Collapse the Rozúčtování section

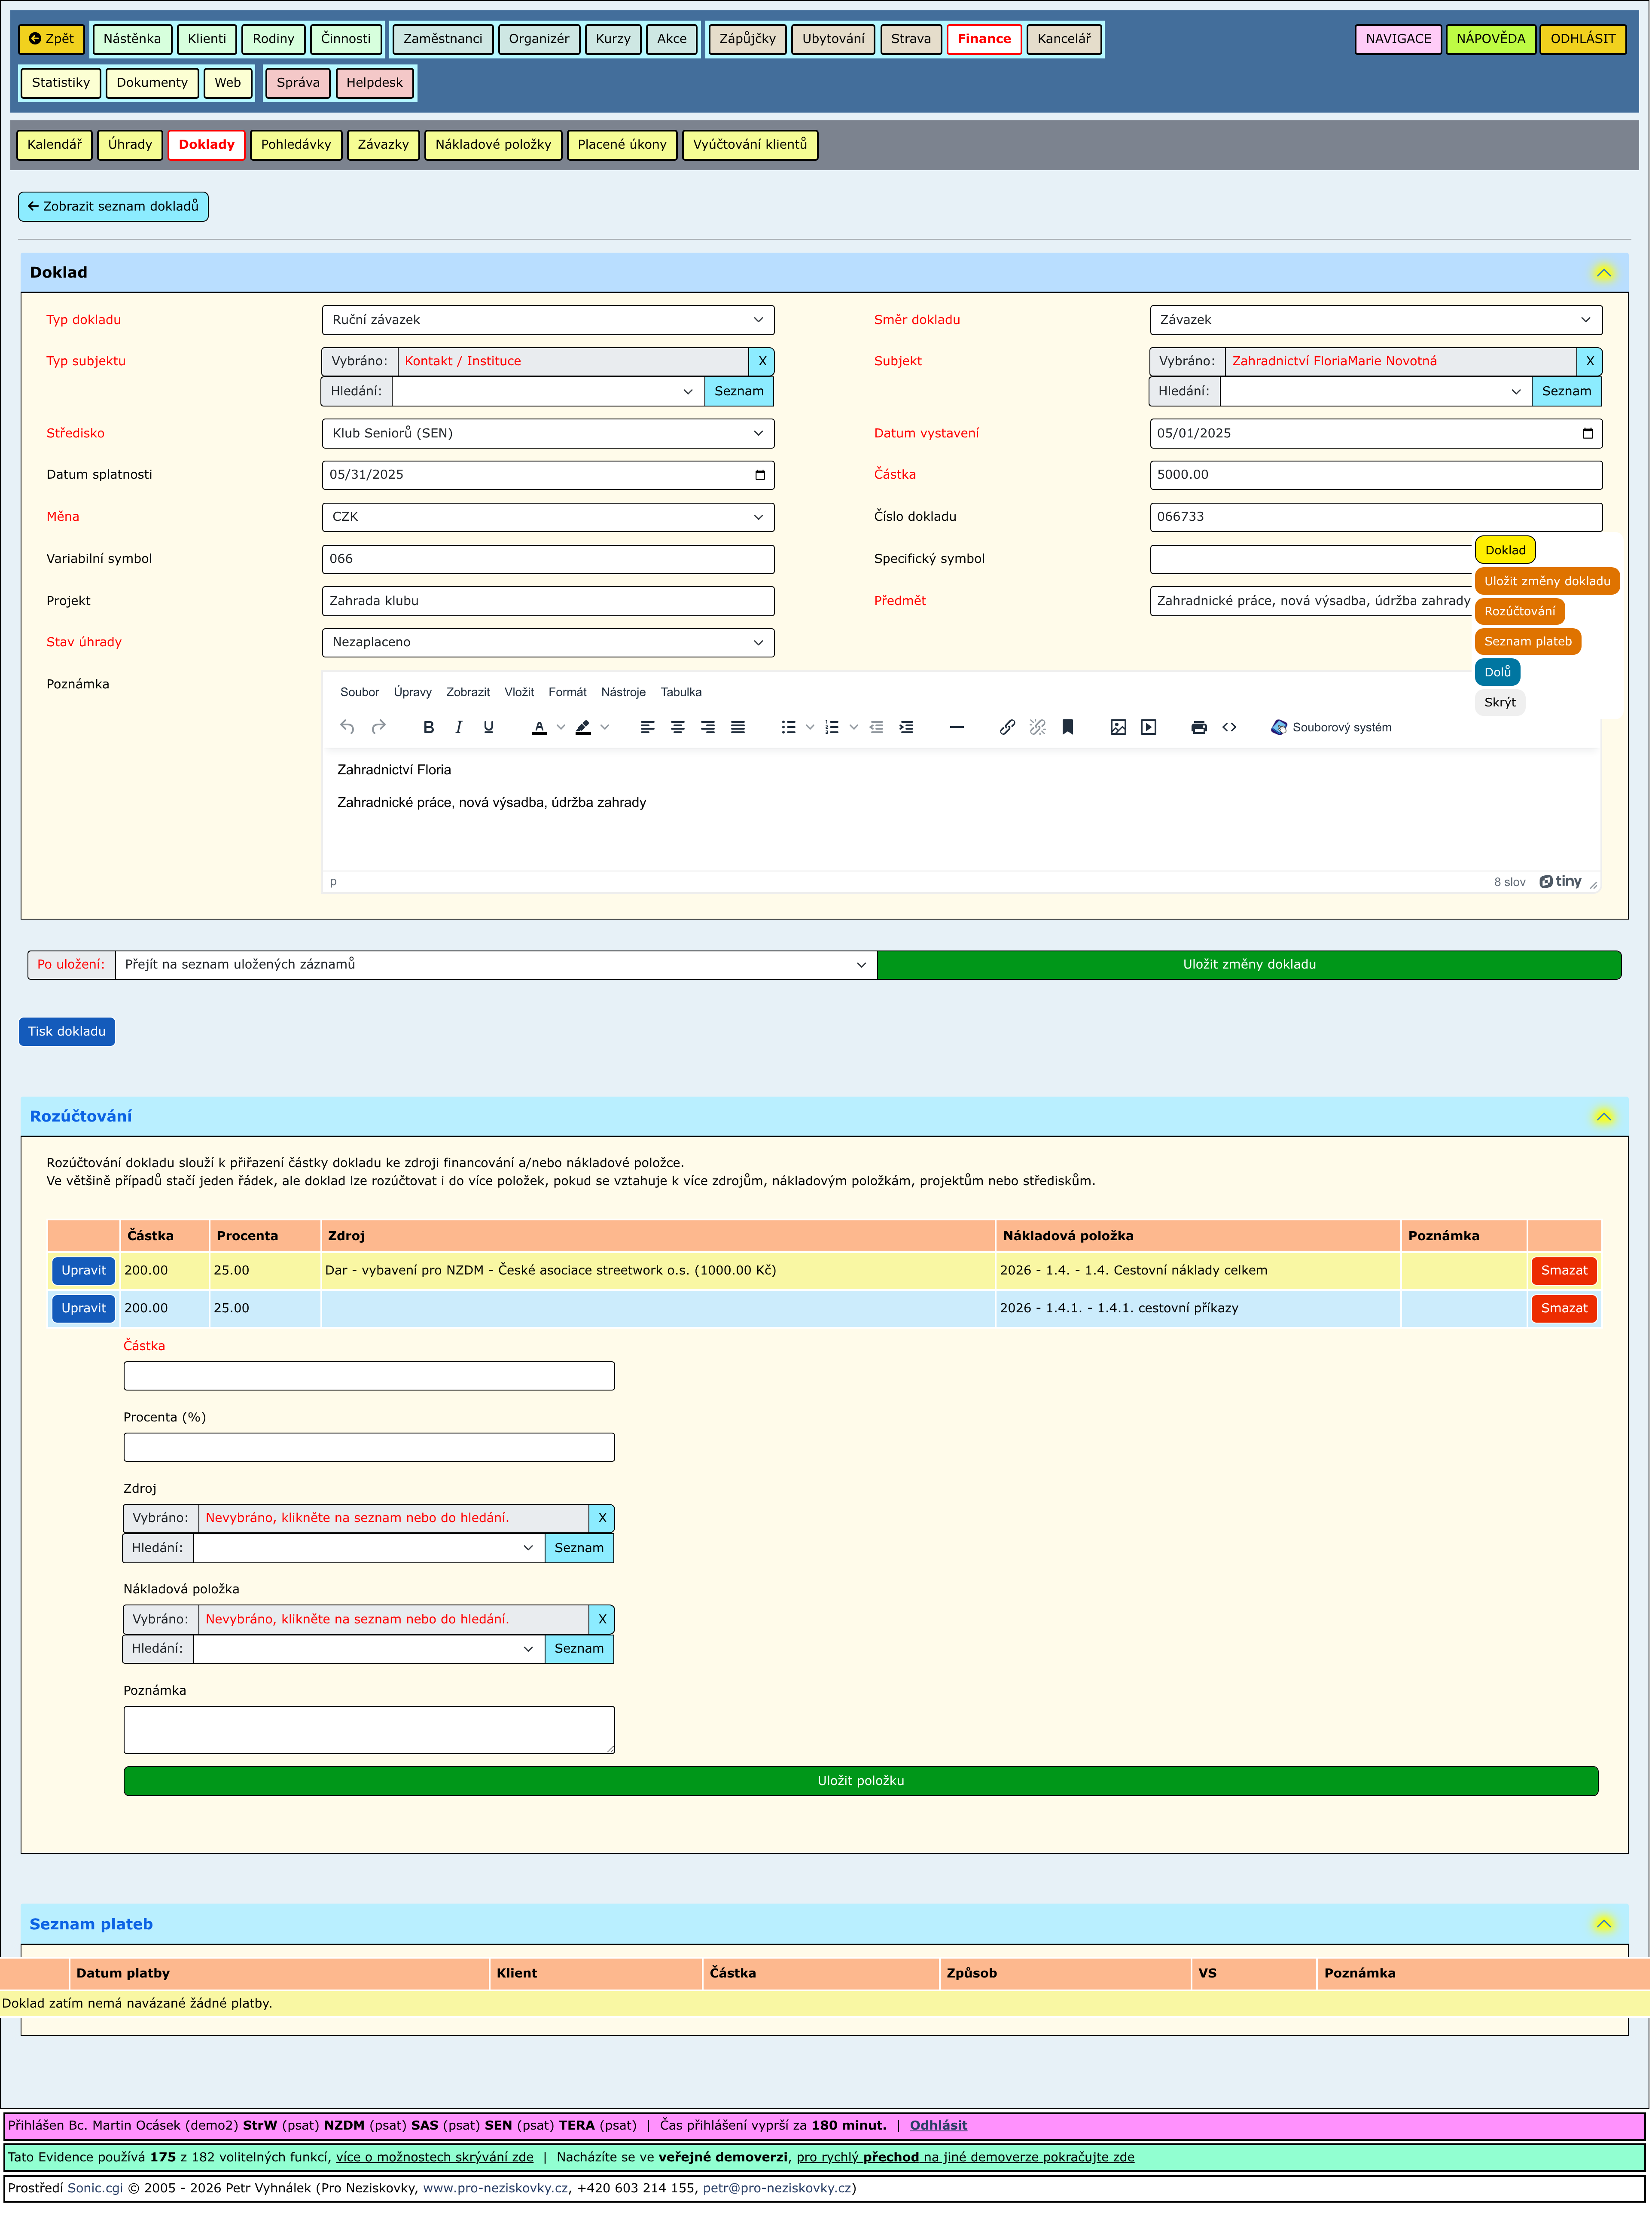[x=1603, y=1116]
